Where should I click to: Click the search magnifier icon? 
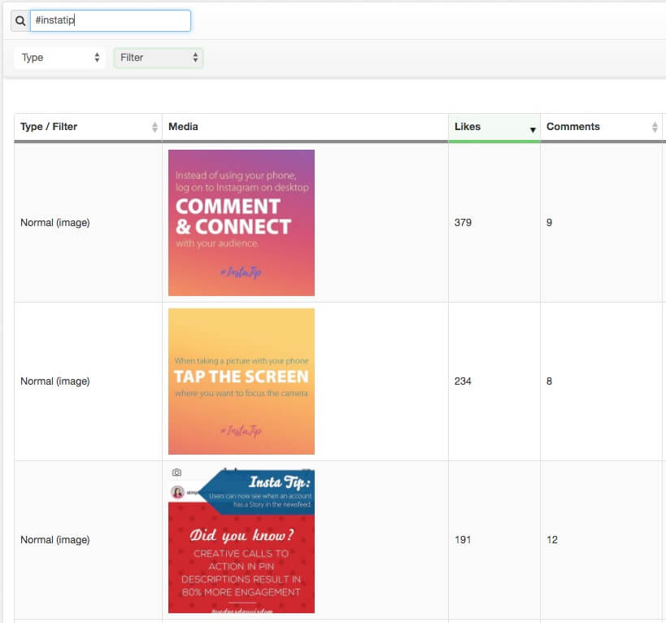(20, 21)
